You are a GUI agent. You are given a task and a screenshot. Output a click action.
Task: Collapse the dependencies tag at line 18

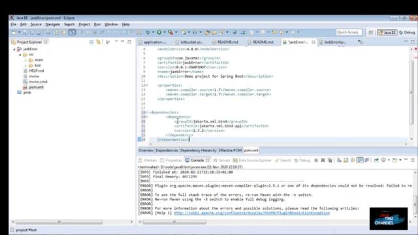click(x=146, y=112)
